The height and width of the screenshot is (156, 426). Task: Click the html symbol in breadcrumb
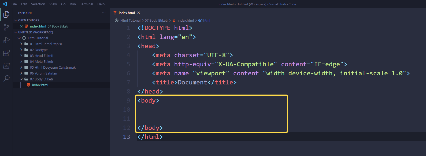point(206,20)
